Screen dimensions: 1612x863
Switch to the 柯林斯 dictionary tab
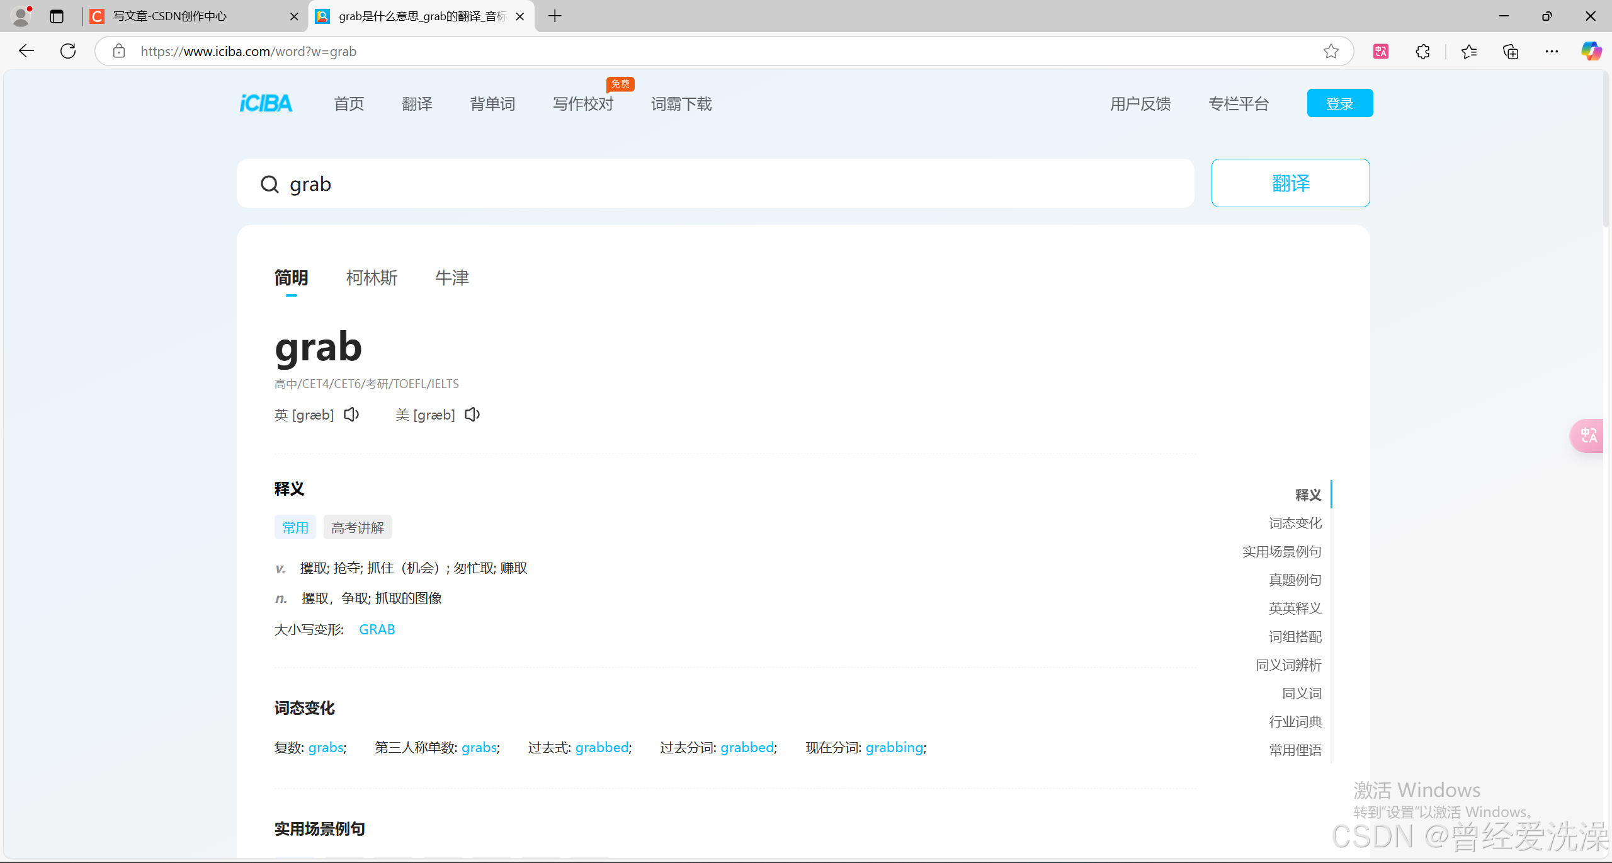372,278
